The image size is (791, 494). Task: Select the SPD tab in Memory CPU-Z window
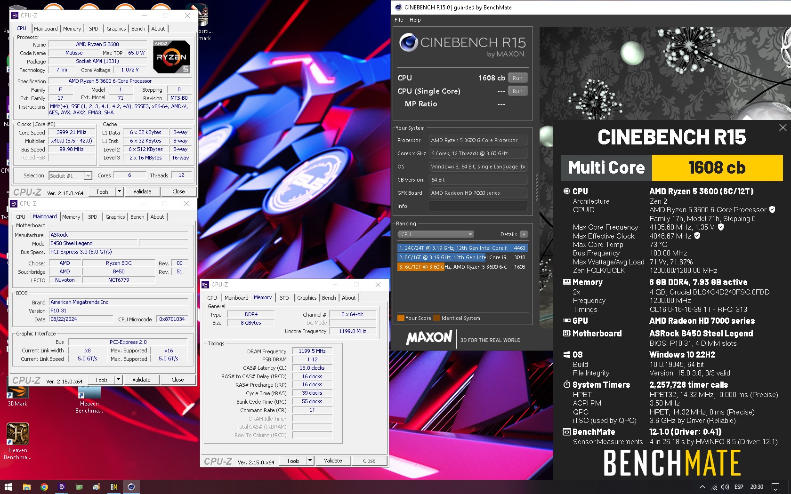pyautogui.click(x=284, y=298)
